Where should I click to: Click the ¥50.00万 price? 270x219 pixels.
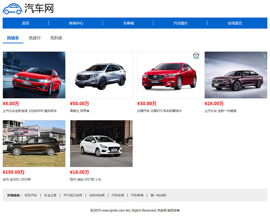coord(79,104)
